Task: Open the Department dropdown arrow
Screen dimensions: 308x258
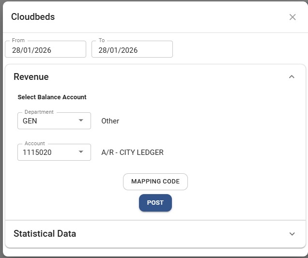Action: pyautogui.click(x=81, y=121)
